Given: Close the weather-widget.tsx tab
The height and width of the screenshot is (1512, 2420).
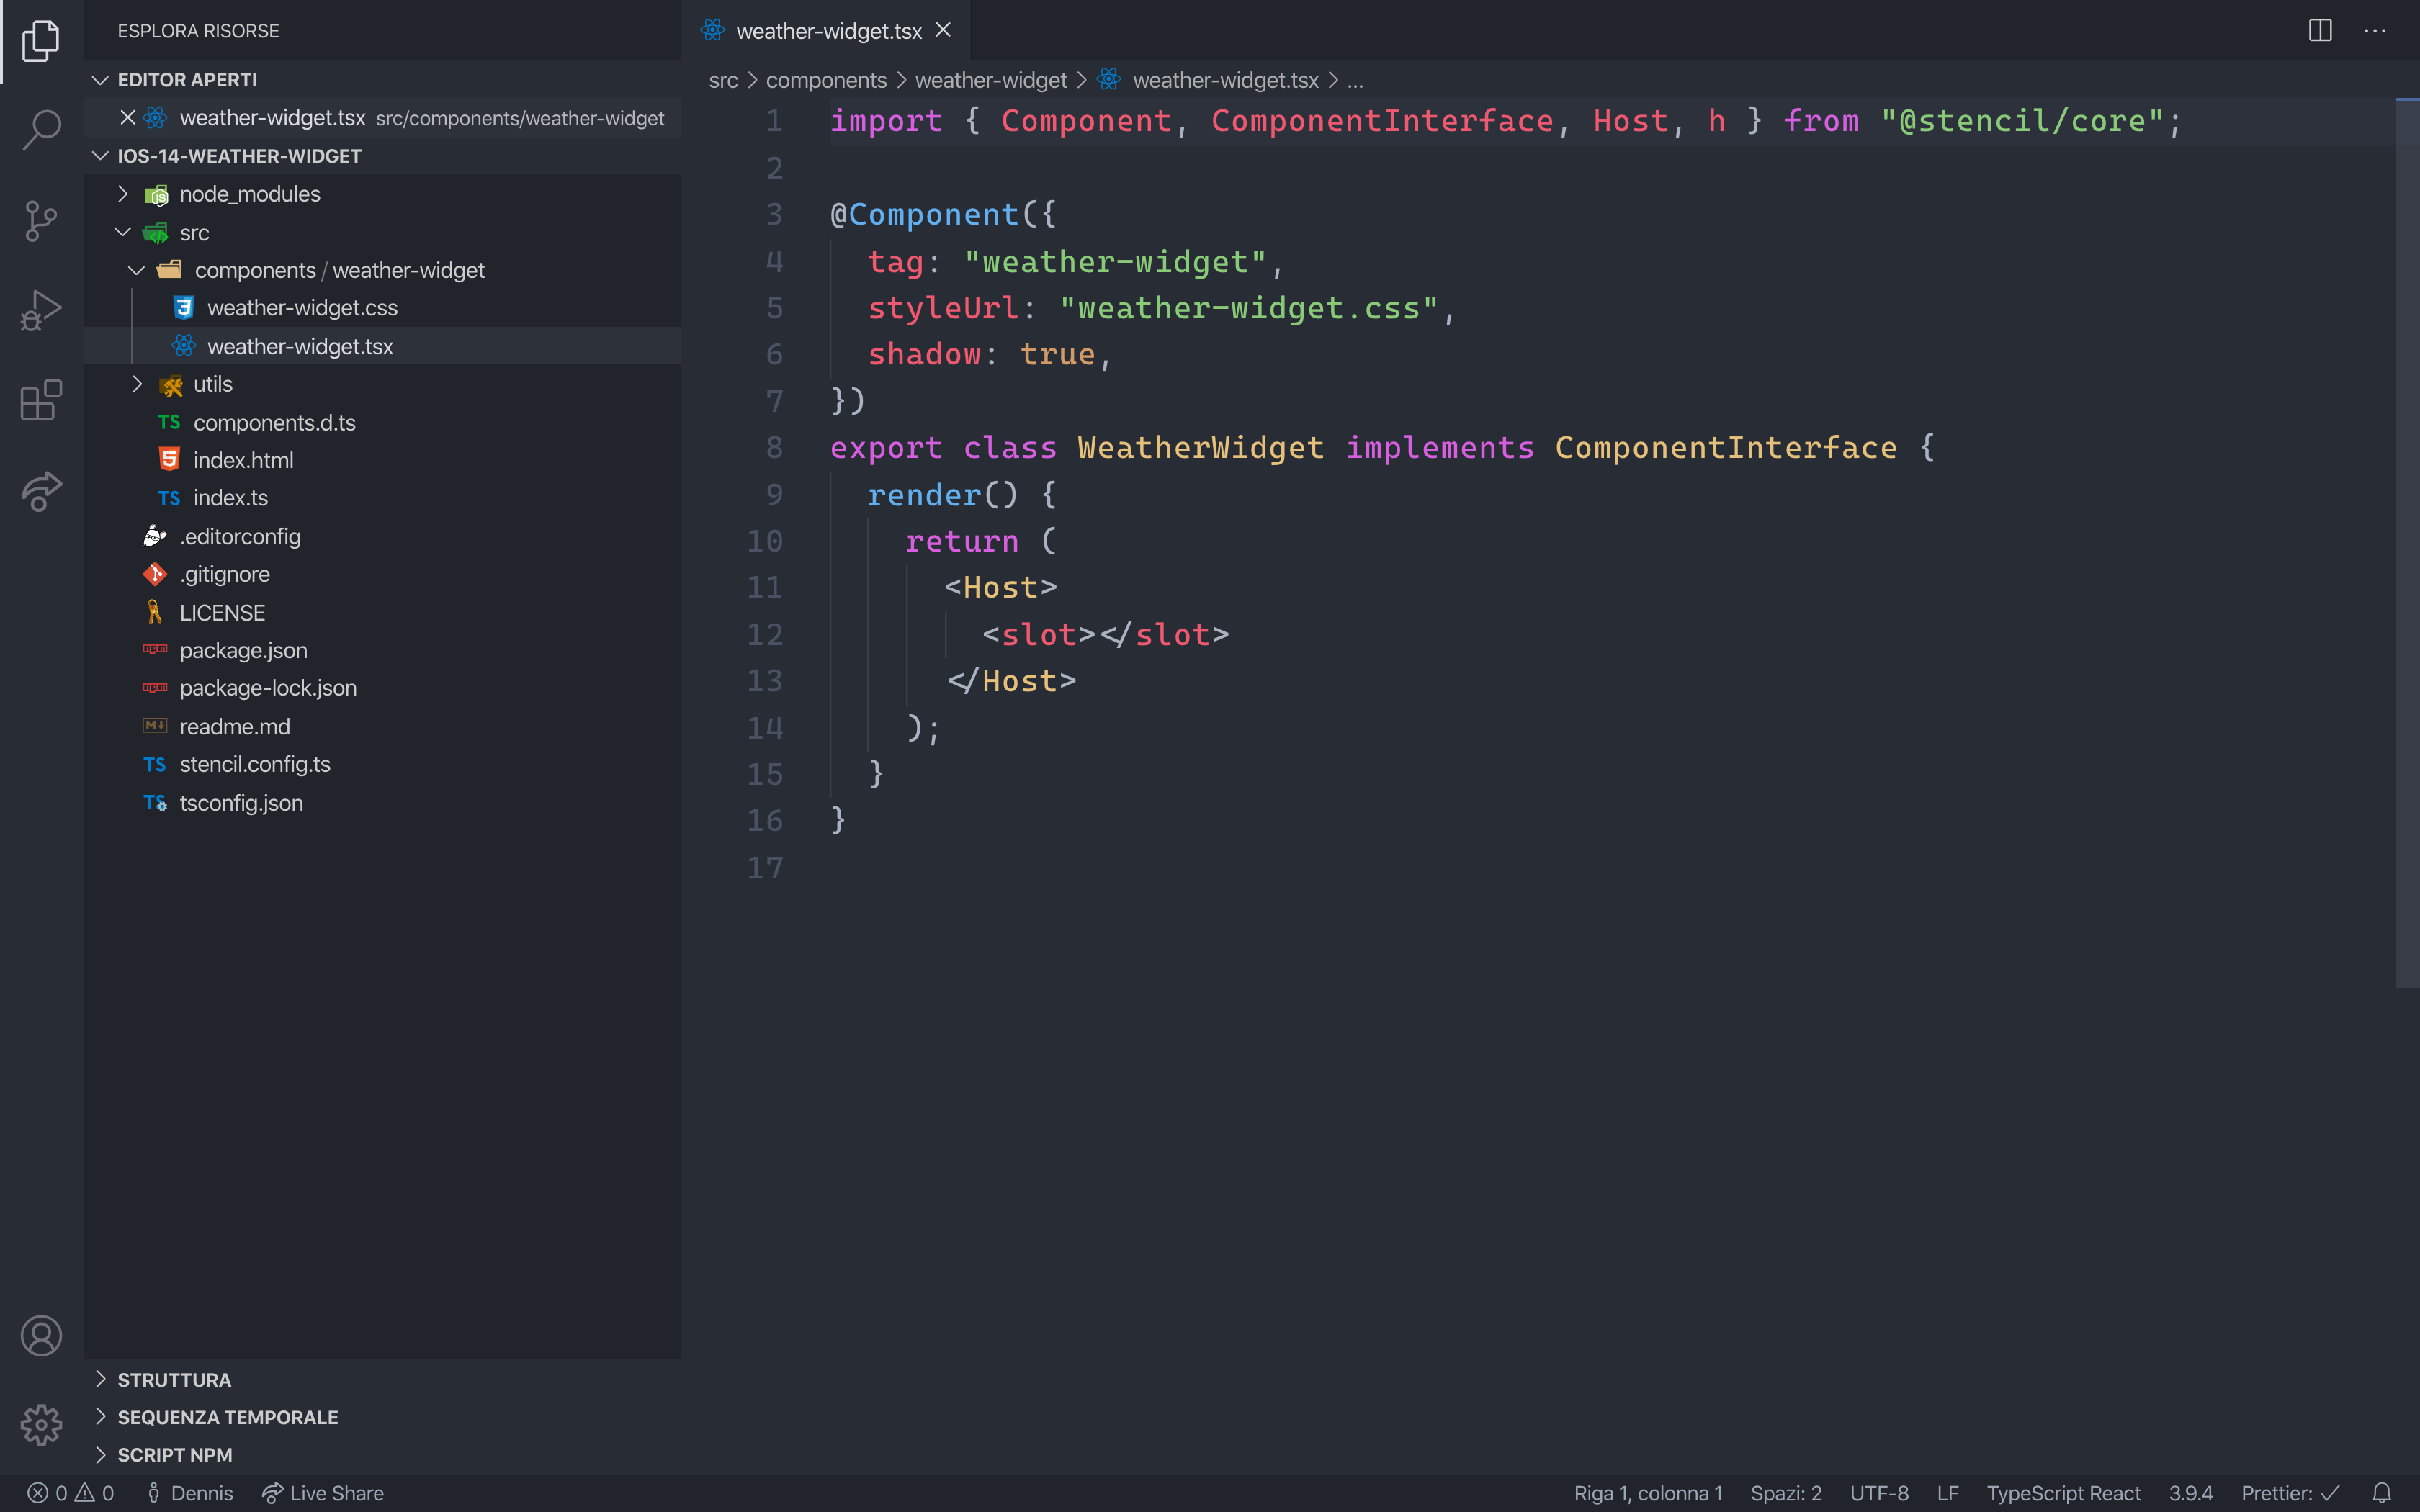Looking at the screenshot, I should coord(943,30).
